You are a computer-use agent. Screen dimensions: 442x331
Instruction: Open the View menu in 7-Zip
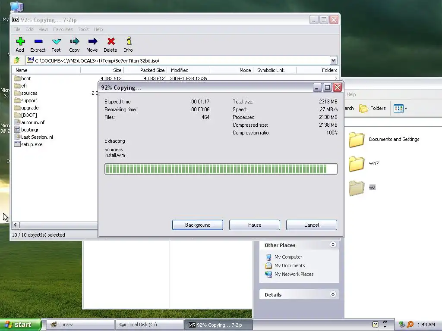(43, 29)
